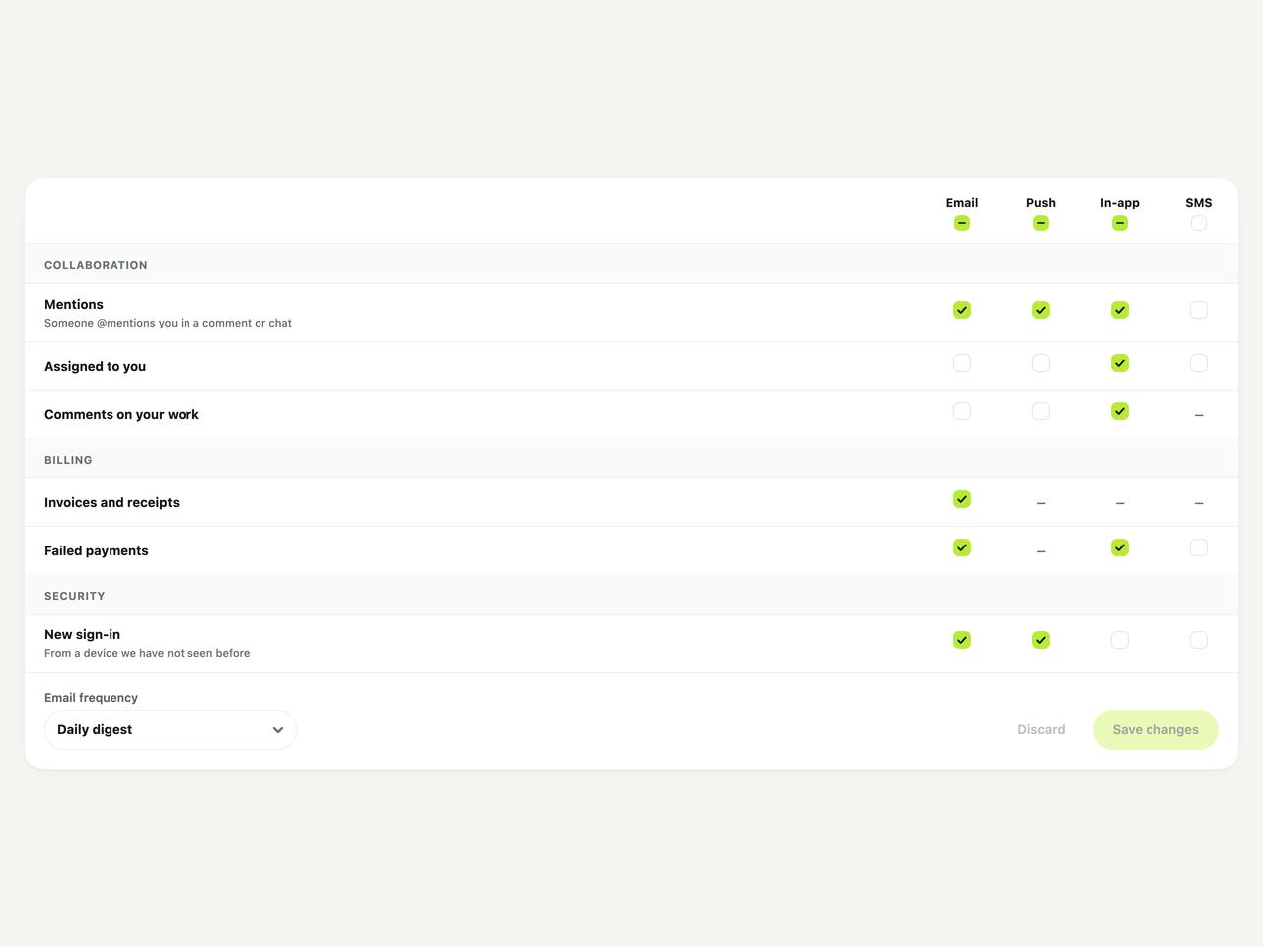The height and width of the screenshot is (947, 1263).
Task: Uncheck Push for New sign-in
Action: point(1041,640)
